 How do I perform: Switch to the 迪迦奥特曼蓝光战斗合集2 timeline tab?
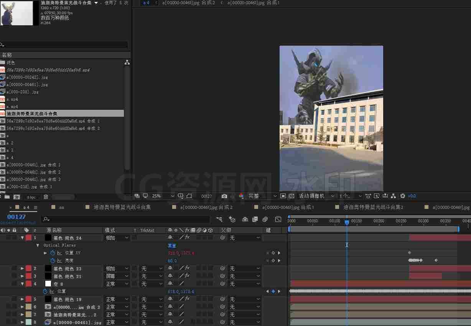(373, 207)
